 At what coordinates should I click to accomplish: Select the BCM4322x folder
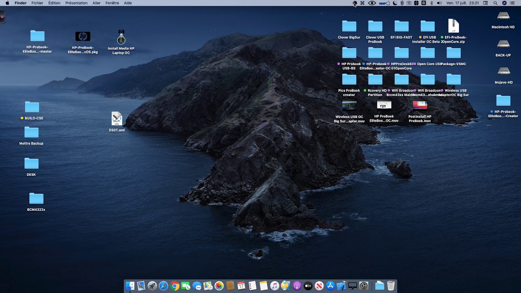click(x=36, y=198)
